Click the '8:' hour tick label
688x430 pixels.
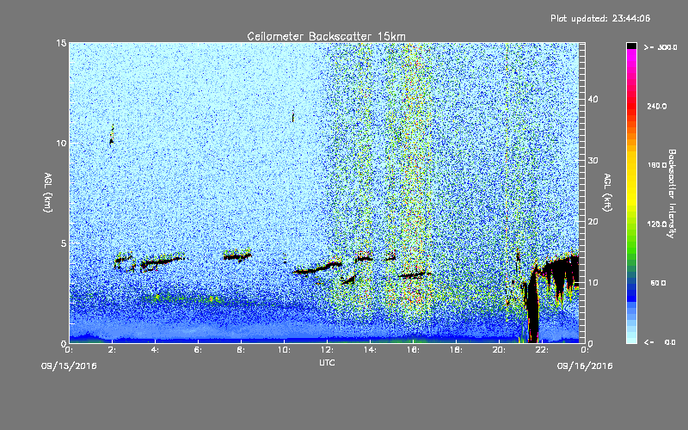pyautogui.click(x=241, y=350)
